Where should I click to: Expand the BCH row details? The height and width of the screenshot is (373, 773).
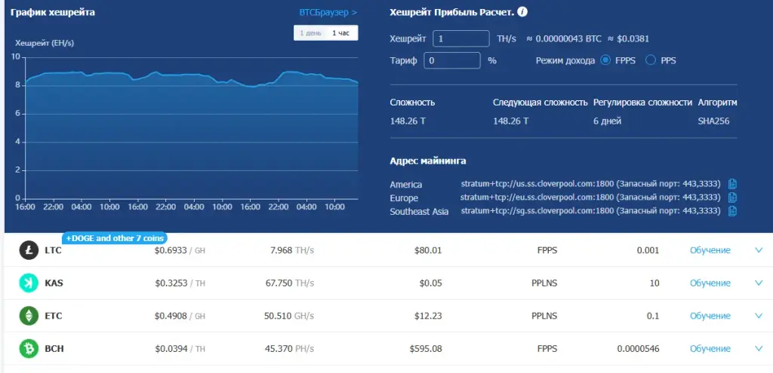click(759, 349)
